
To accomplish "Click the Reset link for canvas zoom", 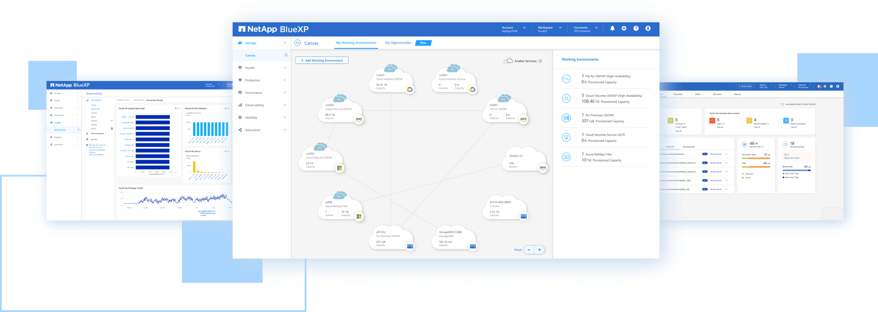I will pyautogui.click(x=518, y=250).
